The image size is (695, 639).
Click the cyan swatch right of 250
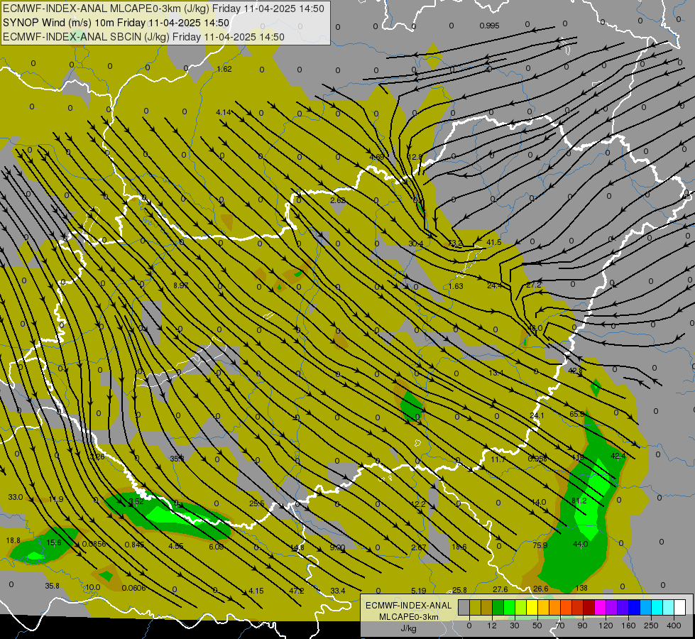click(657, 607)
